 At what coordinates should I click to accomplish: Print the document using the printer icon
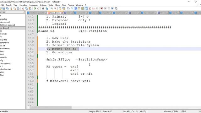pyautogui.click(x=18, y=8)
